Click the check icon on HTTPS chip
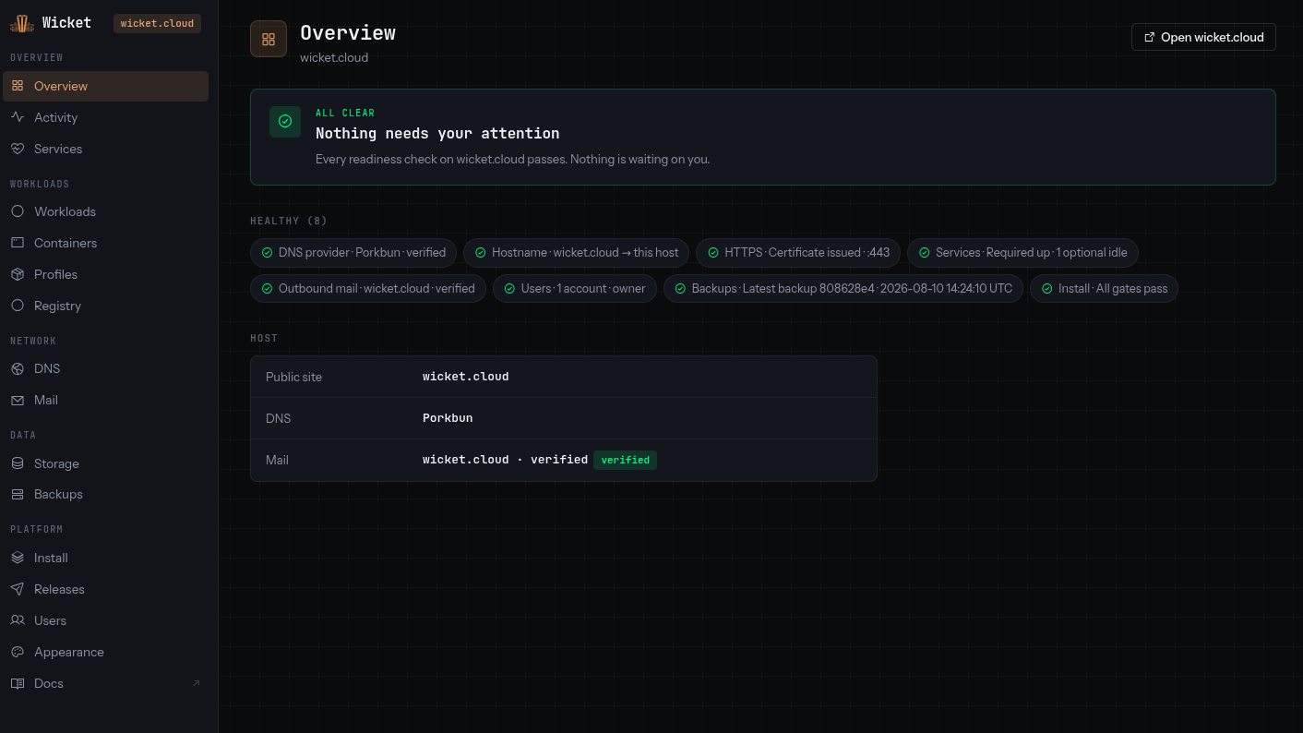Viewport: 1303px width, 733px height. [713, 252]
